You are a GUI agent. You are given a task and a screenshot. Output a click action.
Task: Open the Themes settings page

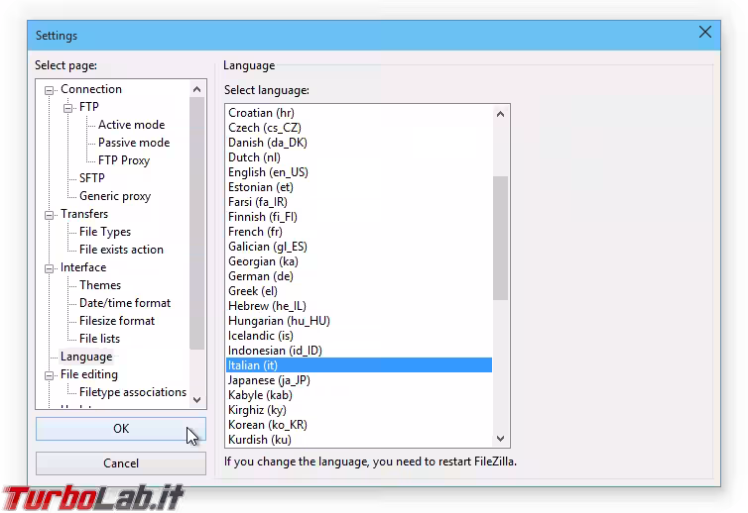(100, 285)
